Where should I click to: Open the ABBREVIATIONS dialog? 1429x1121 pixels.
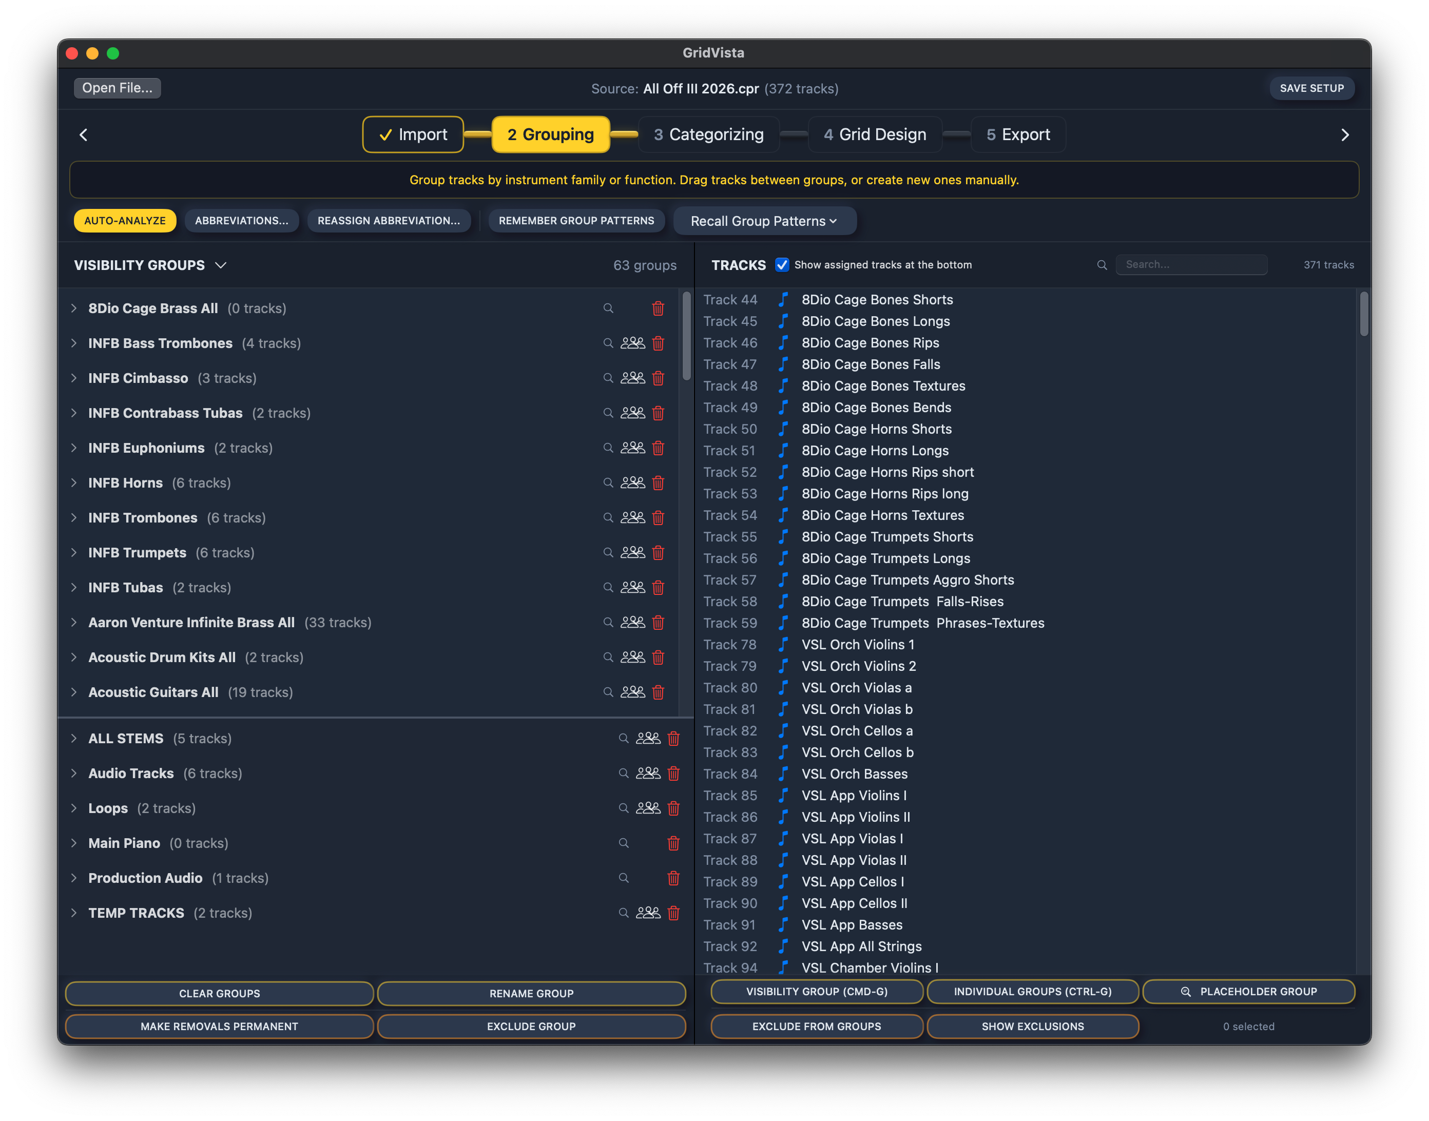[x=242, y=221]
